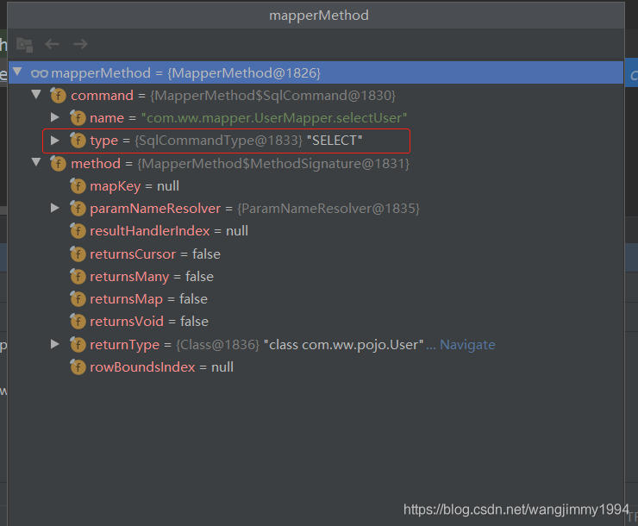Expand the returnType node
Screen dimensions: 638x526
coord(55,344)
